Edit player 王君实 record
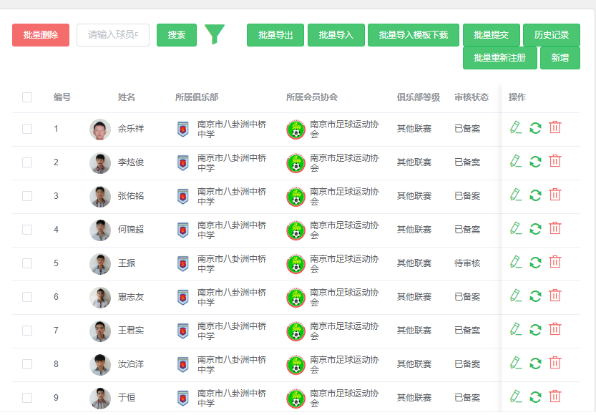596x415 pixels. click(x=515, y=329)
